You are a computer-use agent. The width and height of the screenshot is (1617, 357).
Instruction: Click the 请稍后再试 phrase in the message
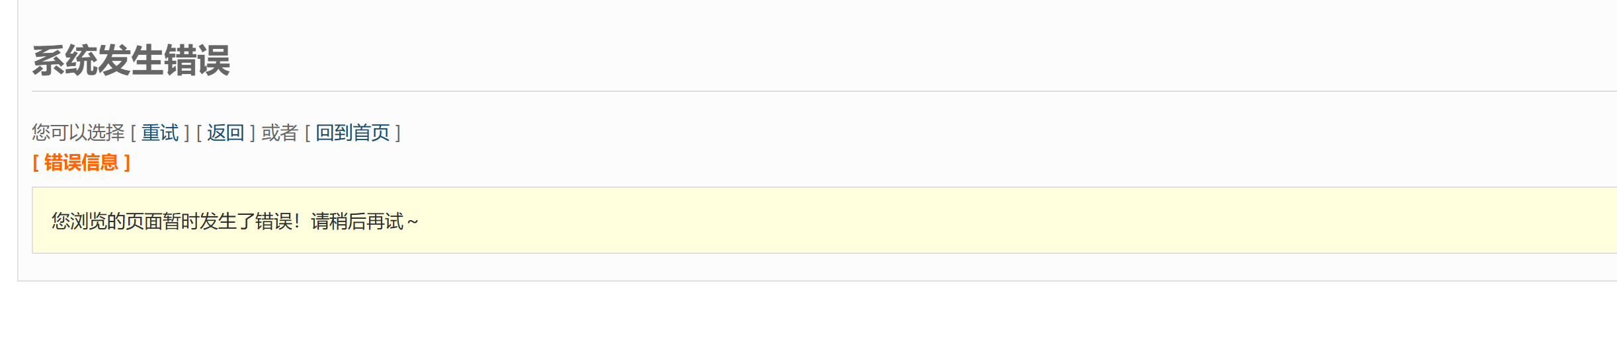tap(357, 221)
